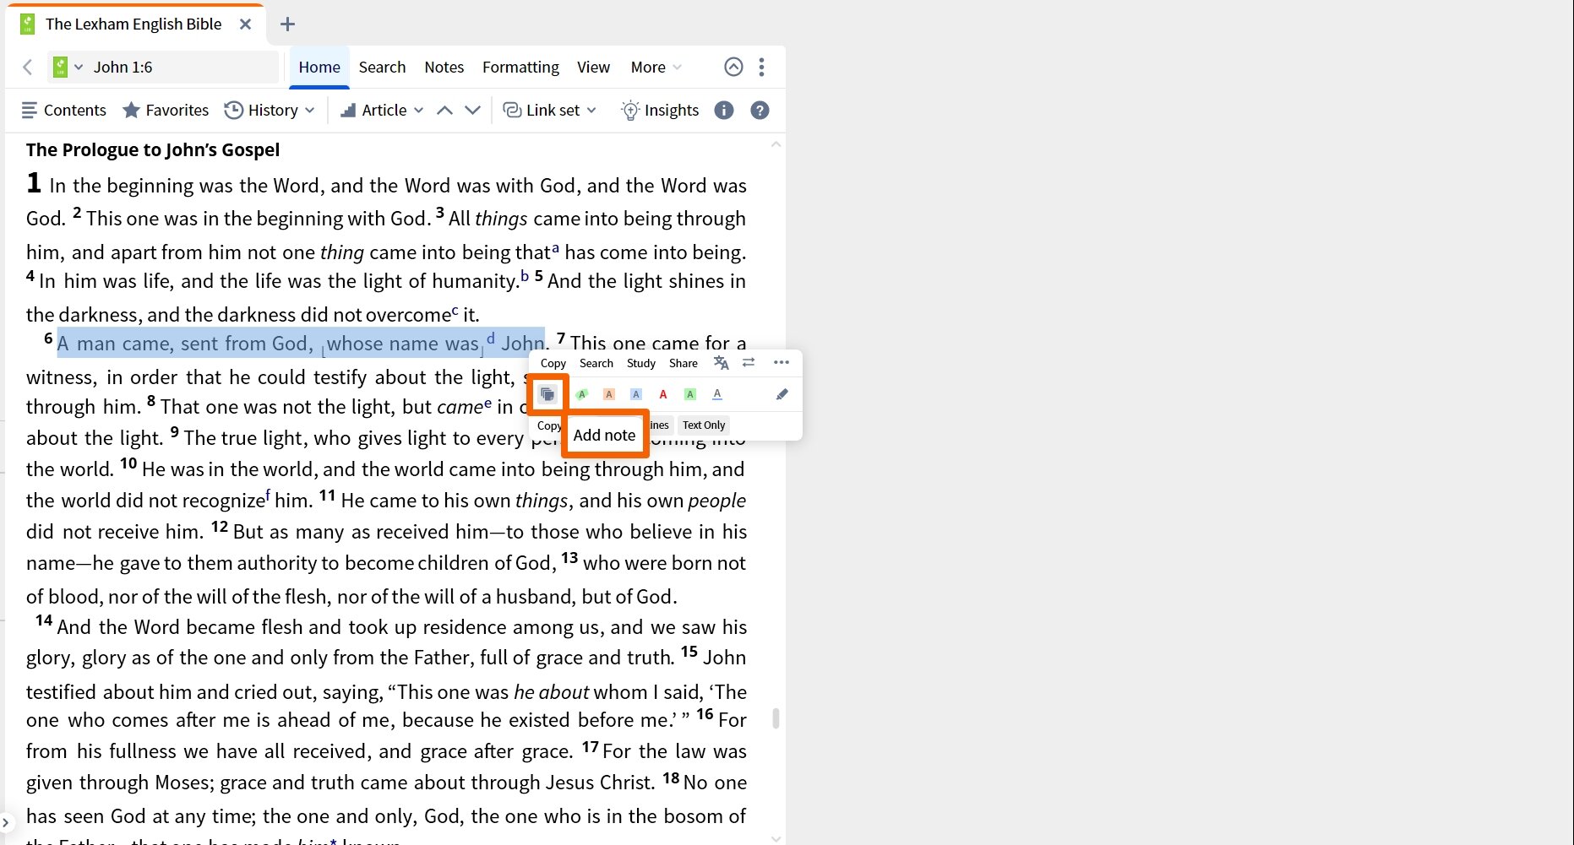Apply the green marker highlight style
The height and width of the screenshot is (845, 1574).
(582, 394)
